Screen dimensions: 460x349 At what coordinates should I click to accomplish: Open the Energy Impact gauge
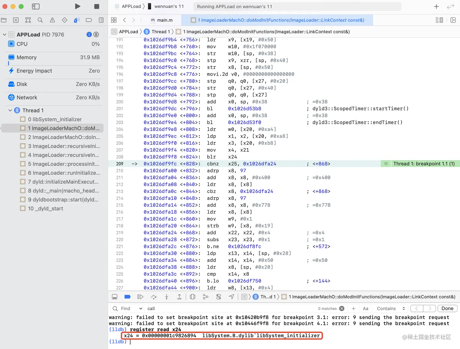coord(54,71)
